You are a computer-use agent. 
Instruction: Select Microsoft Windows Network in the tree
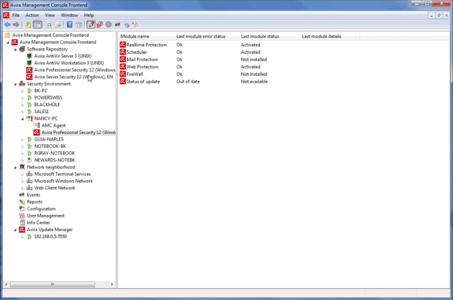coord(63,181)
